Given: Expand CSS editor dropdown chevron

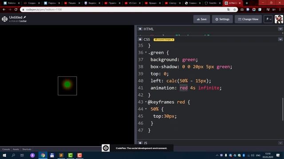Looking at the screenshot, I should (280, 39).
